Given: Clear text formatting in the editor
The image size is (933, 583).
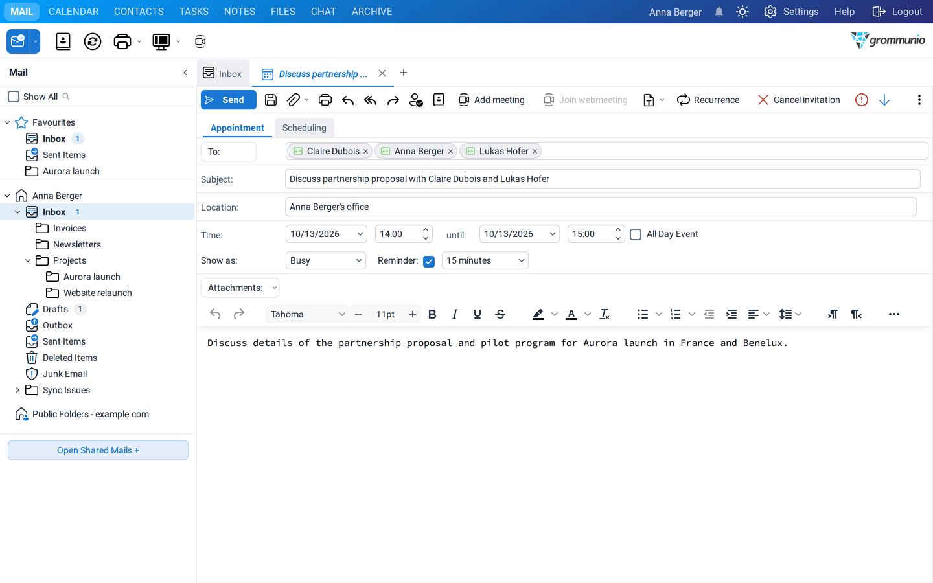Looking at the screenshot, I should click(605, 314).
